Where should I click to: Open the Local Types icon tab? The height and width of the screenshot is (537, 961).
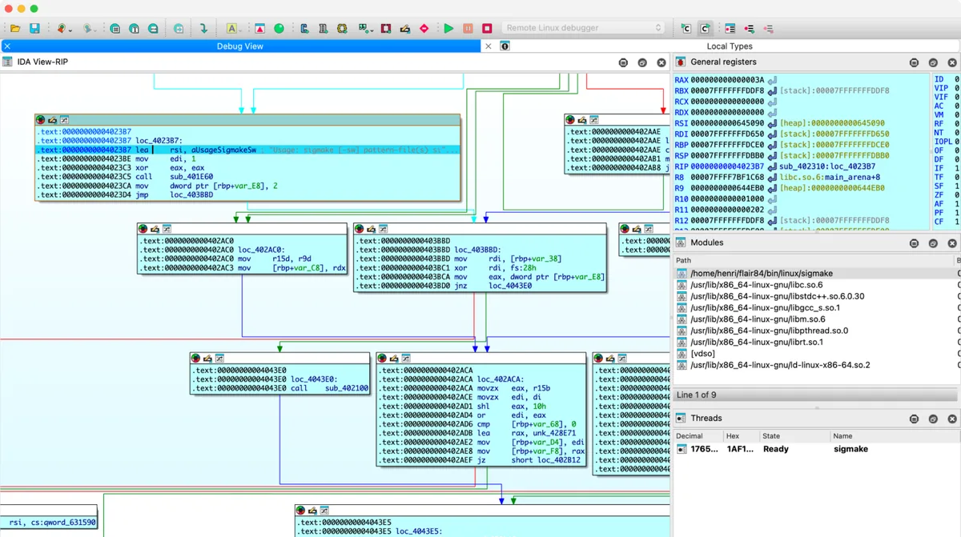(505, 46)
